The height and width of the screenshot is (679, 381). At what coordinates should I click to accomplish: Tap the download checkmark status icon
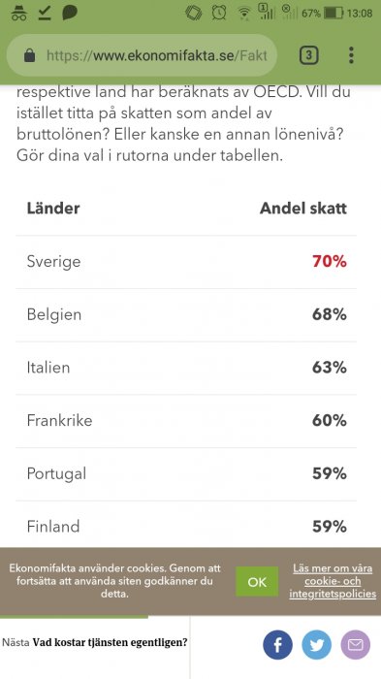(x=45, y=13)
